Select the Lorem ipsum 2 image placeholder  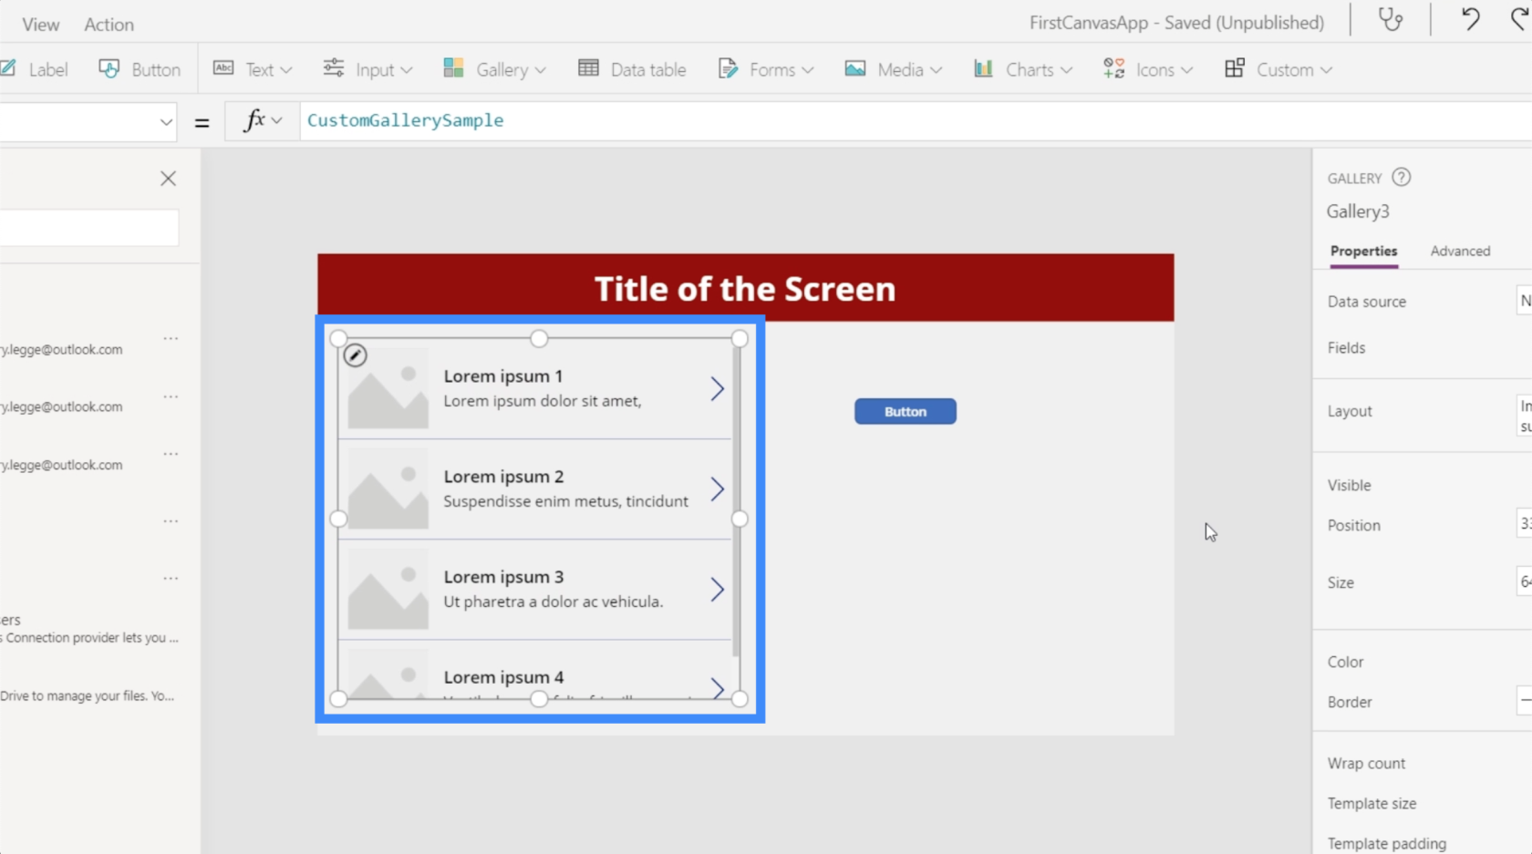pos(388,489)
